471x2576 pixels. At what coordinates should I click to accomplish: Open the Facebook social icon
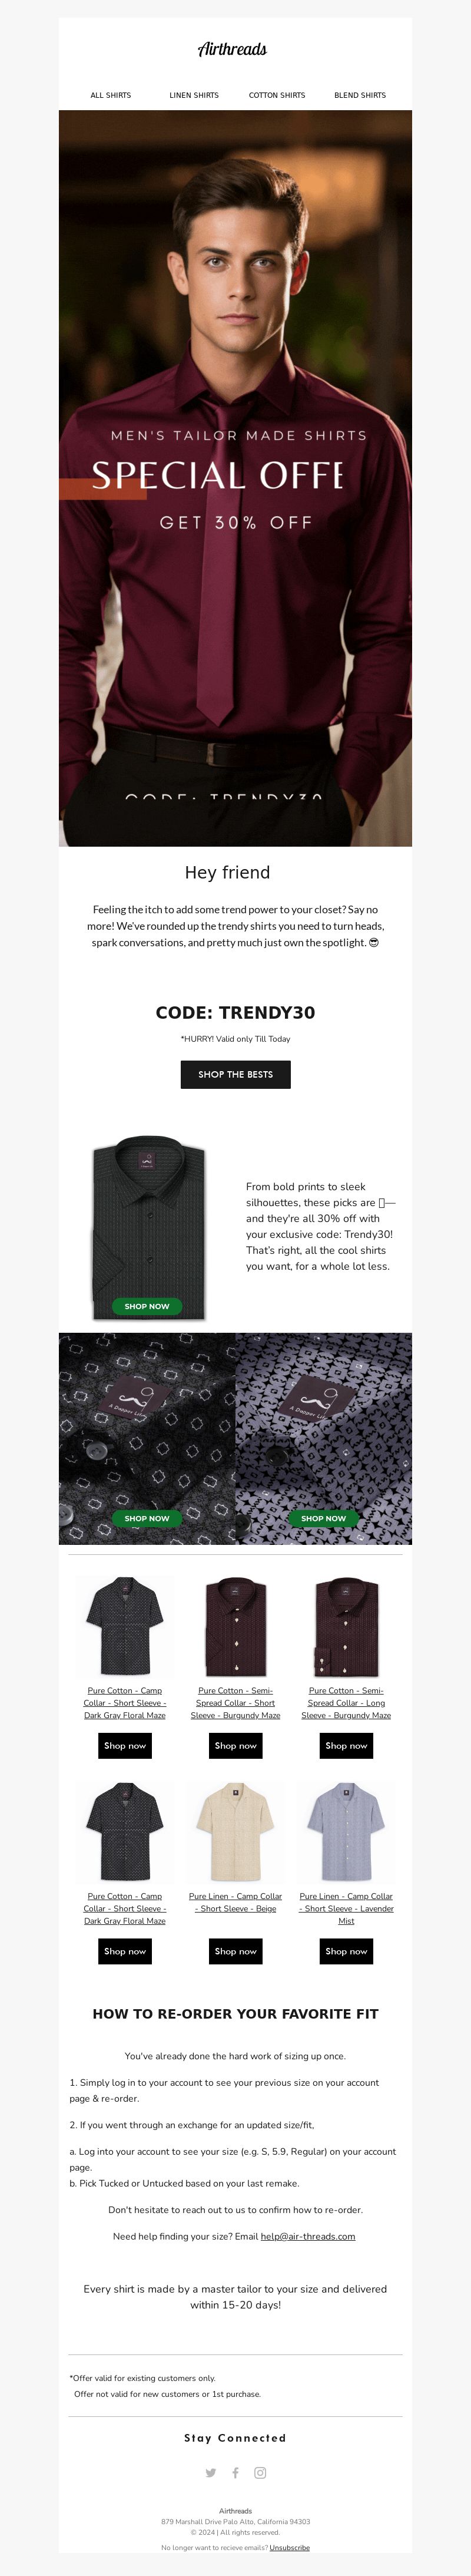pos(236,2473)
